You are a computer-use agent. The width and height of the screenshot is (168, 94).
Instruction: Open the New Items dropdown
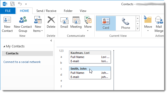point(38,24)
